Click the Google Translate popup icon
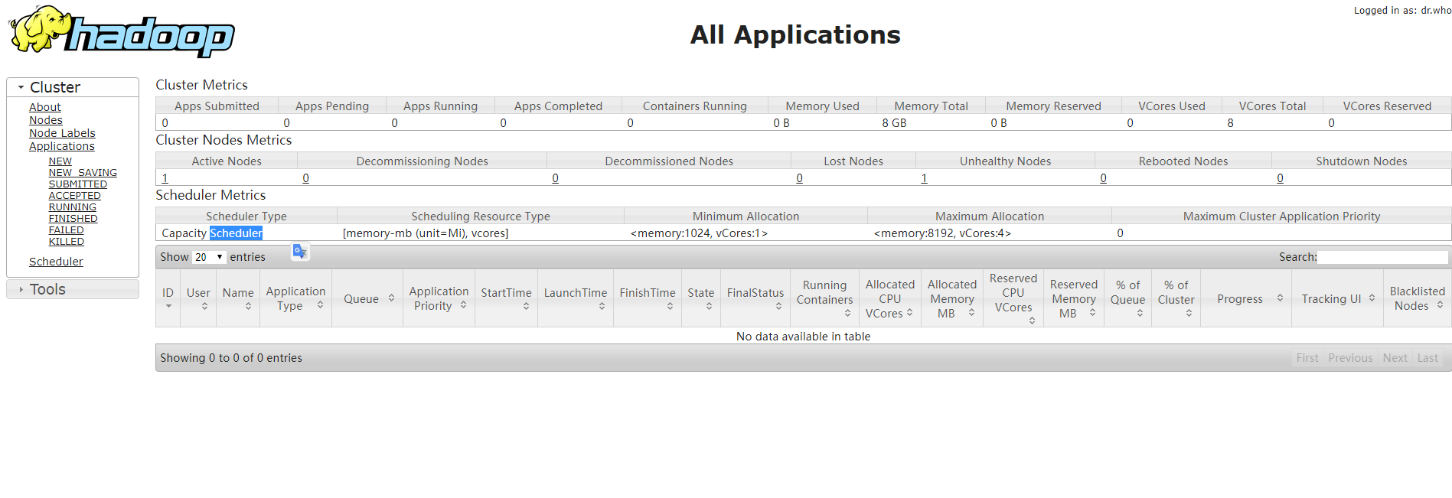This screenshot has width=1452, height=498. click(299, 252)
